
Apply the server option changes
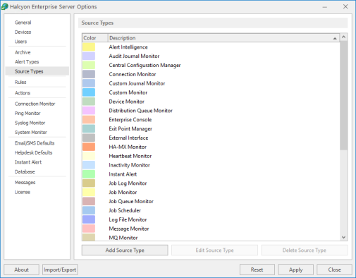click(x=296, y=270)
